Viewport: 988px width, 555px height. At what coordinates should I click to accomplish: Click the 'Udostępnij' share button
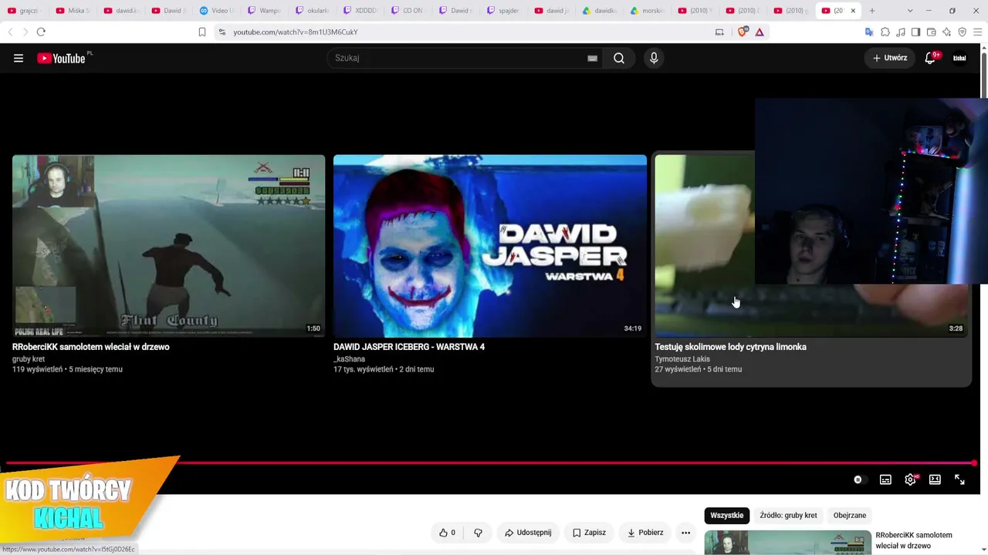click(528, 533)
